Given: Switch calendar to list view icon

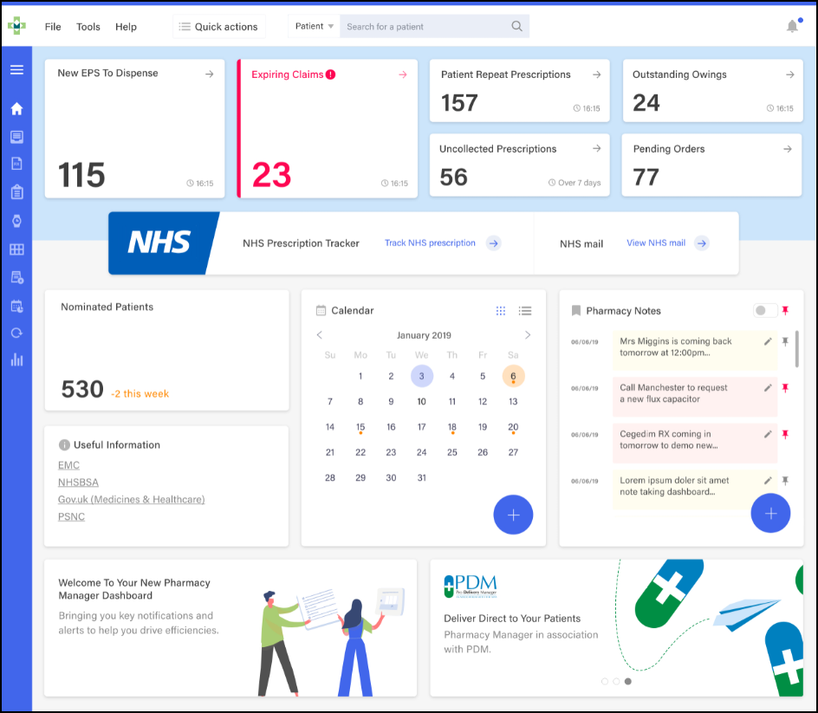Looking at the screenshot, I should point(525,311).
